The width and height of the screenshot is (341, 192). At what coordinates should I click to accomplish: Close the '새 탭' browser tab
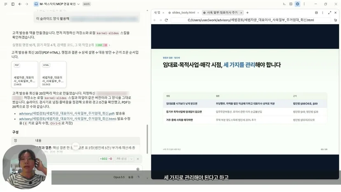[163, 13]
